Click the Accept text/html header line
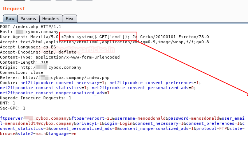248x143 pixels. pyautogui.click(x=105, y=42)
